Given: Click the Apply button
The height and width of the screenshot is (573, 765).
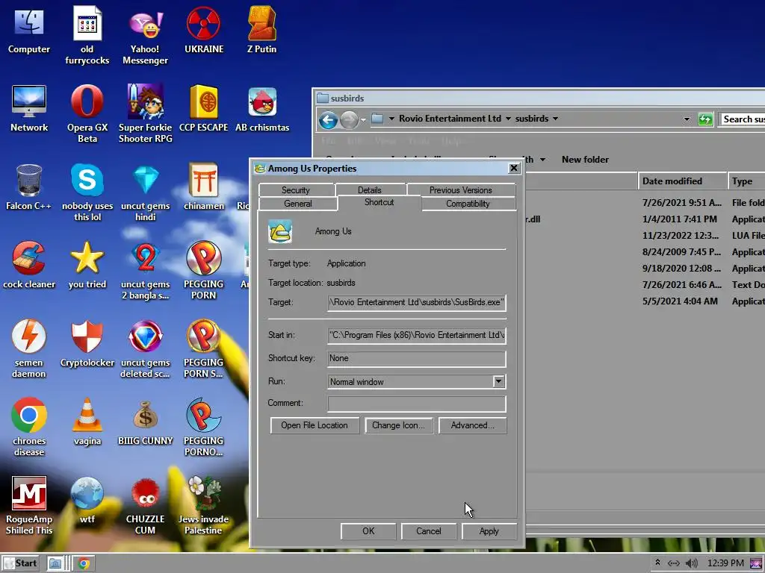Looking at the screenshot, I should point(489,531).
